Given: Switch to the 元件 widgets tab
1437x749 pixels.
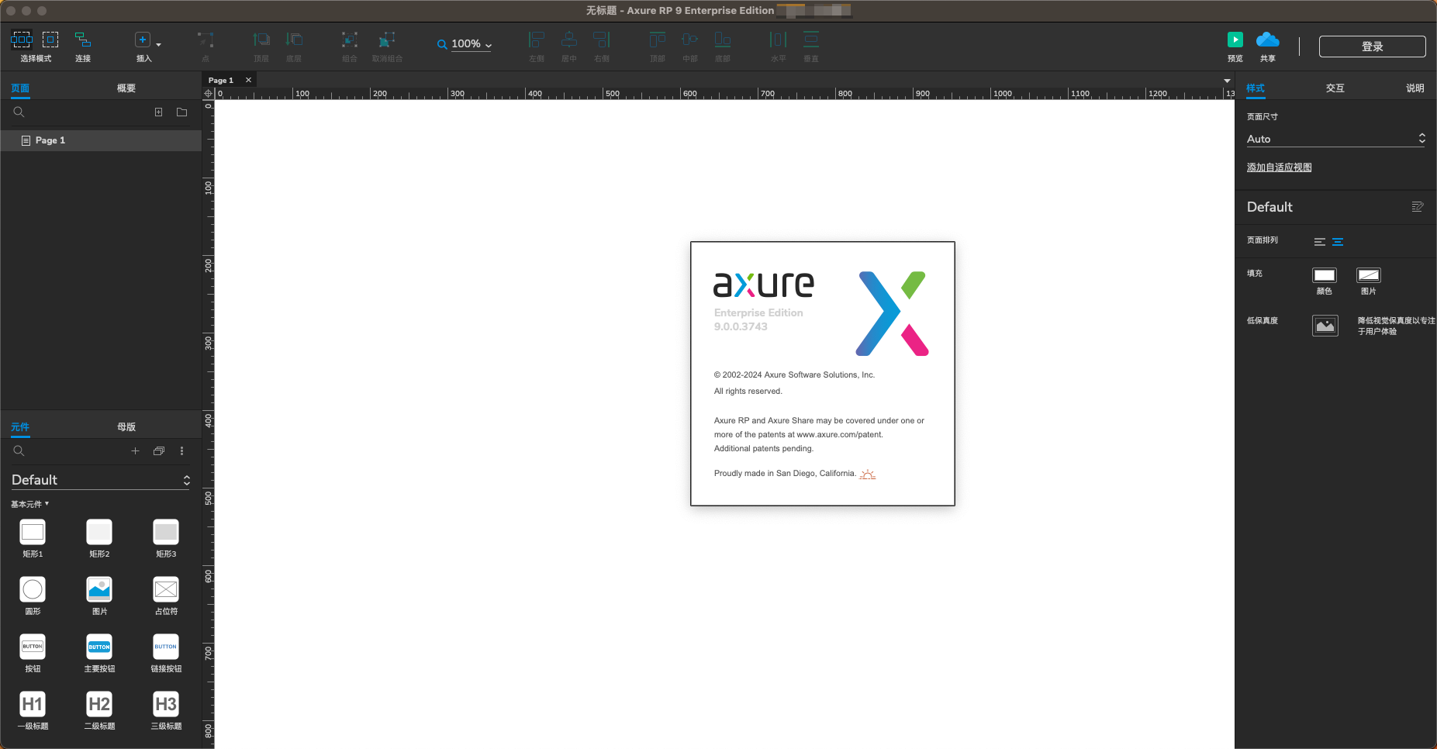Looking at the screenshot, I should [x=20, y=427].
